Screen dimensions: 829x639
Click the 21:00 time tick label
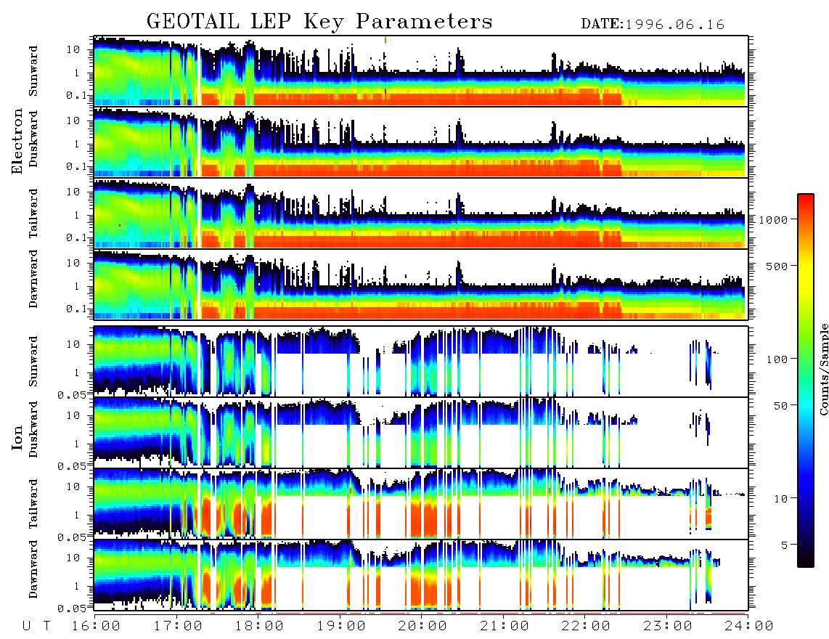pyautogui.click(x=505, y=627)
